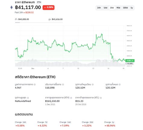The width and height of the screenshot is (143, 130).
Task: Click the red -0.58% change badge
Action: [49, 8]
